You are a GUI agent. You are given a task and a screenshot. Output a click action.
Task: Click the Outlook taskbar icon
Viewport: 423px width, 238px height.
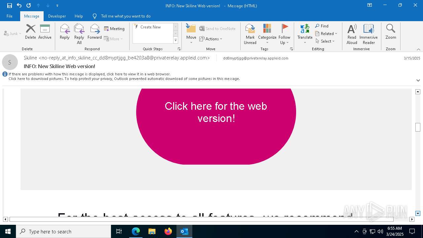coord(184,231)
